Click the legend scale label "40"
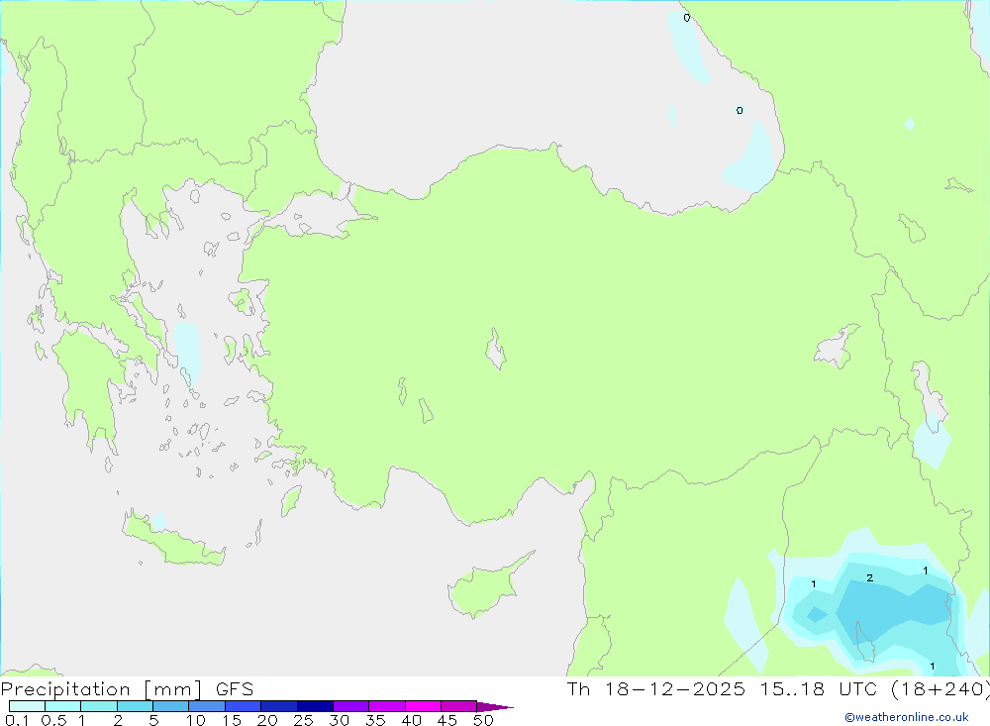Image resolution: width=990 pixels, height=726 pixels. 412,720
